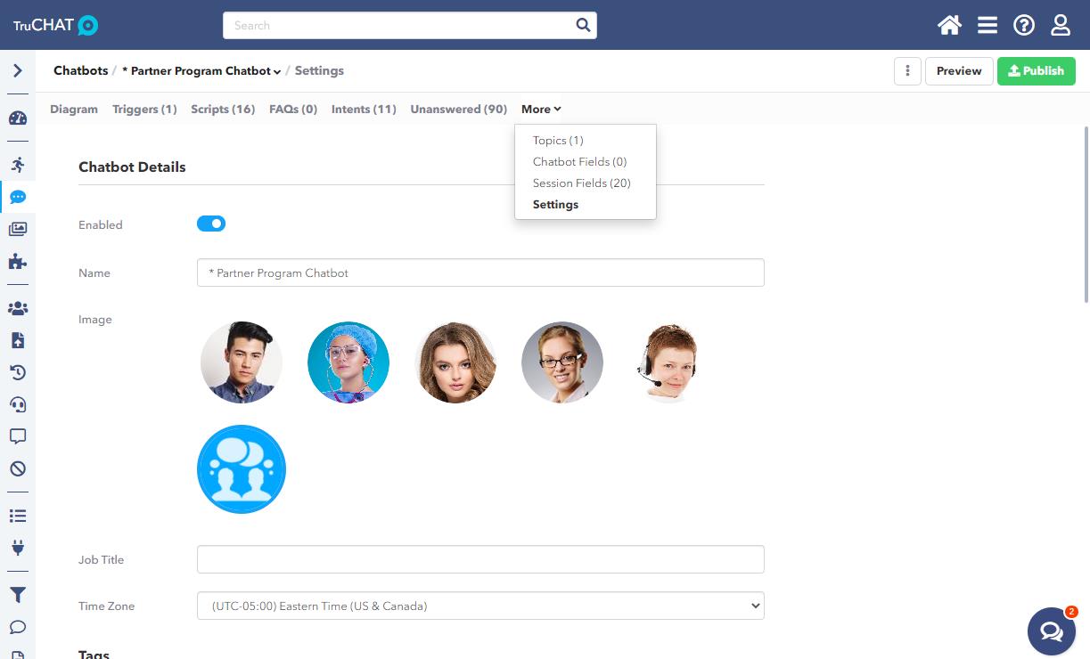This screenshot has width=1090, height=659.
Task: Switch to the Intents (11) tab
Action: (x=364, y=109)
